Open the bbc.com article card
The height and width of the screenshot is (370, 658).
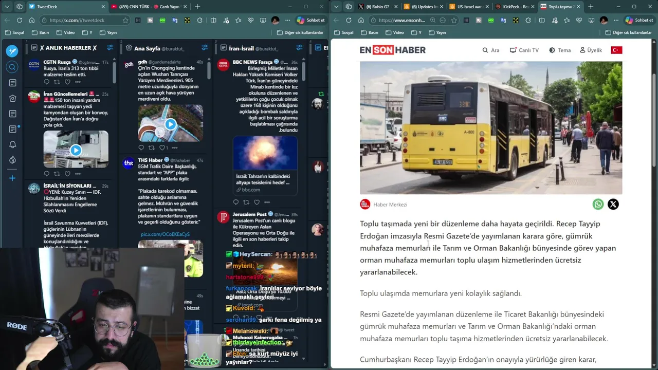[265, 165]
